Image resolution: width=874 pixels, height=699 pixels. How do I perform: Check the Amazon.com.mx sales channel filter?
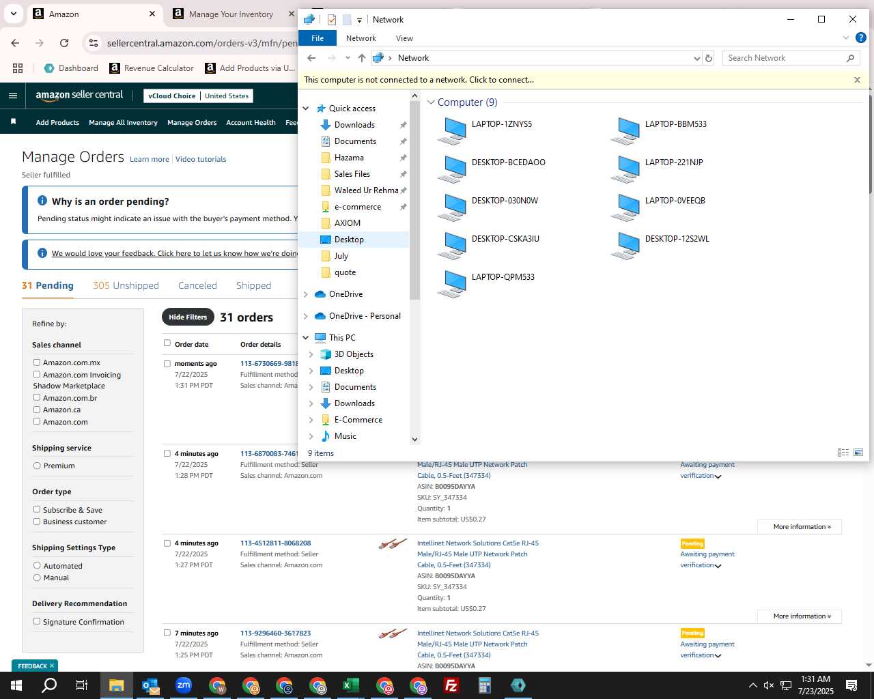(x=37, y=362)
